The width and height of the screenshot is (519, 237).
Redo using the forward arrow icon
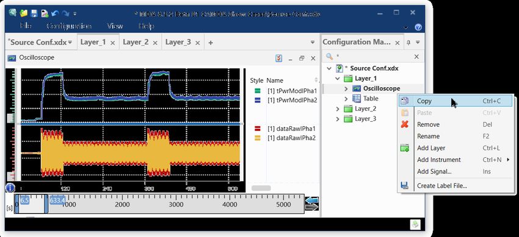tap(65, 13)
